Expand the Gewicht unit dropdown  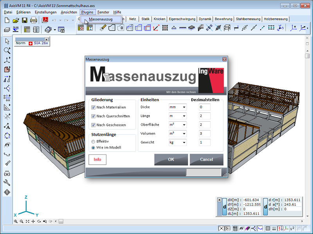[177, 143]
